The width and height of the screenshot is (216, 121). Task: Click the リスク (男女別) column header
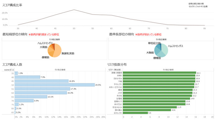tap(115, 70)
